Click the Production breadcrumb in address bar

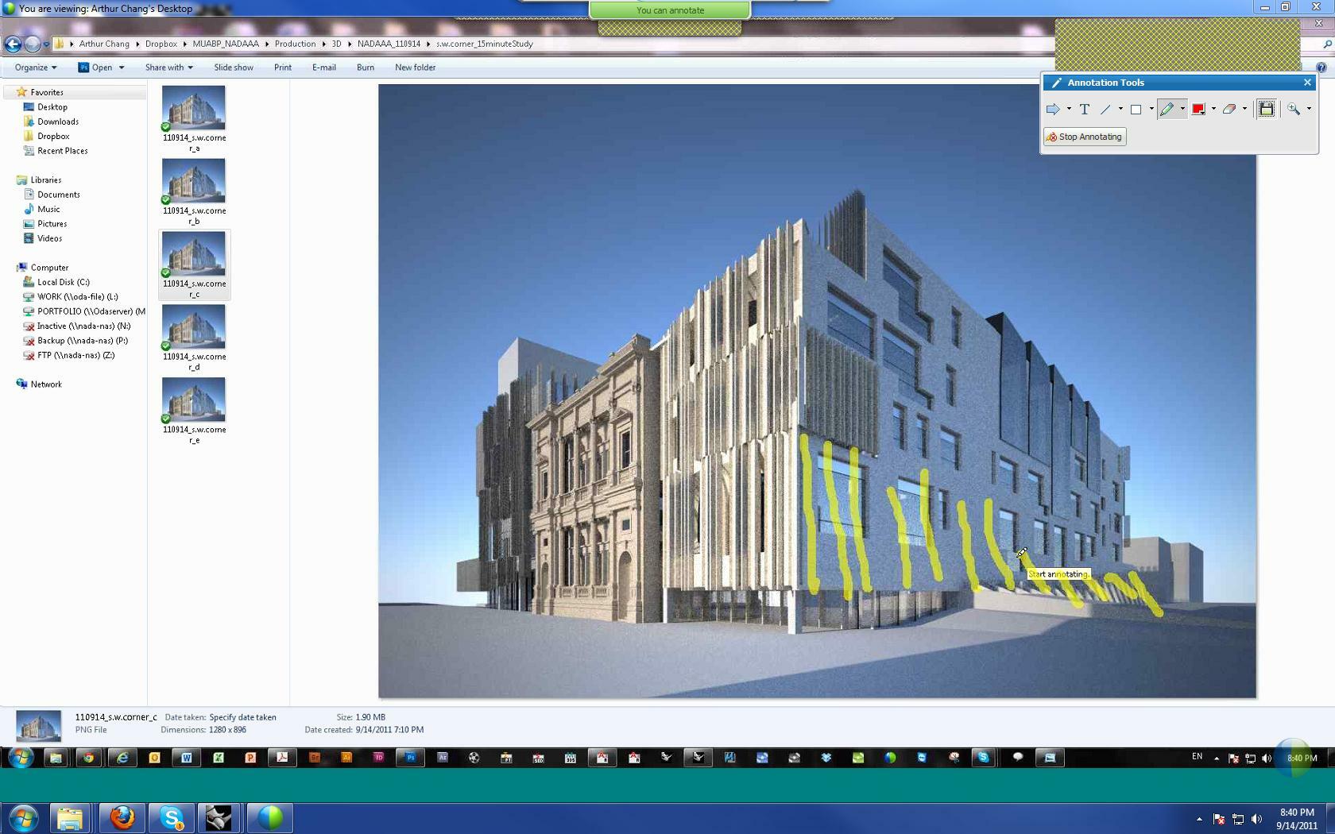(295, 44)
